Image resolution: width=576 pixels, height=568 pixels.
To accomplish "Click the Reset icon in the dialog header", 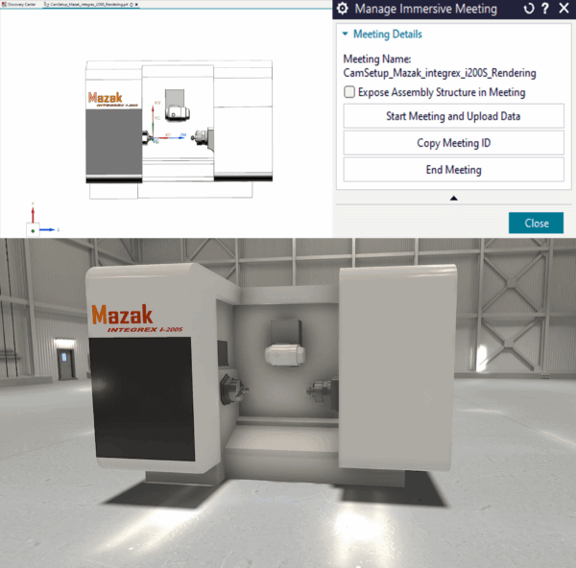I will click(528, 9).
